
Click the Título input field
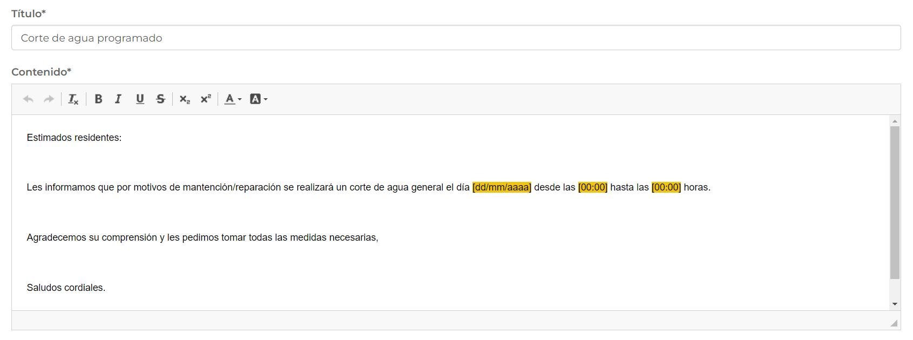point(456,38)
